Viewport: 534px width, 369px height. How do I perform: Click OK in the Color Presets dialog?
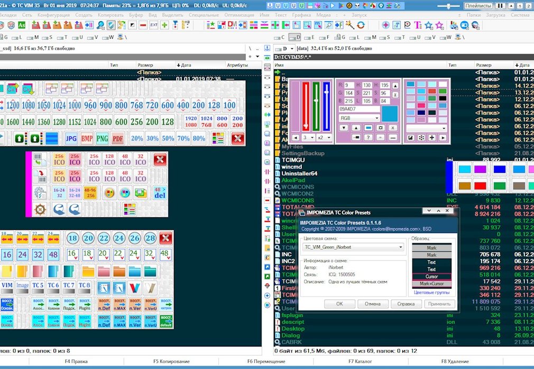pyautogui.click(x=339, y=303)
